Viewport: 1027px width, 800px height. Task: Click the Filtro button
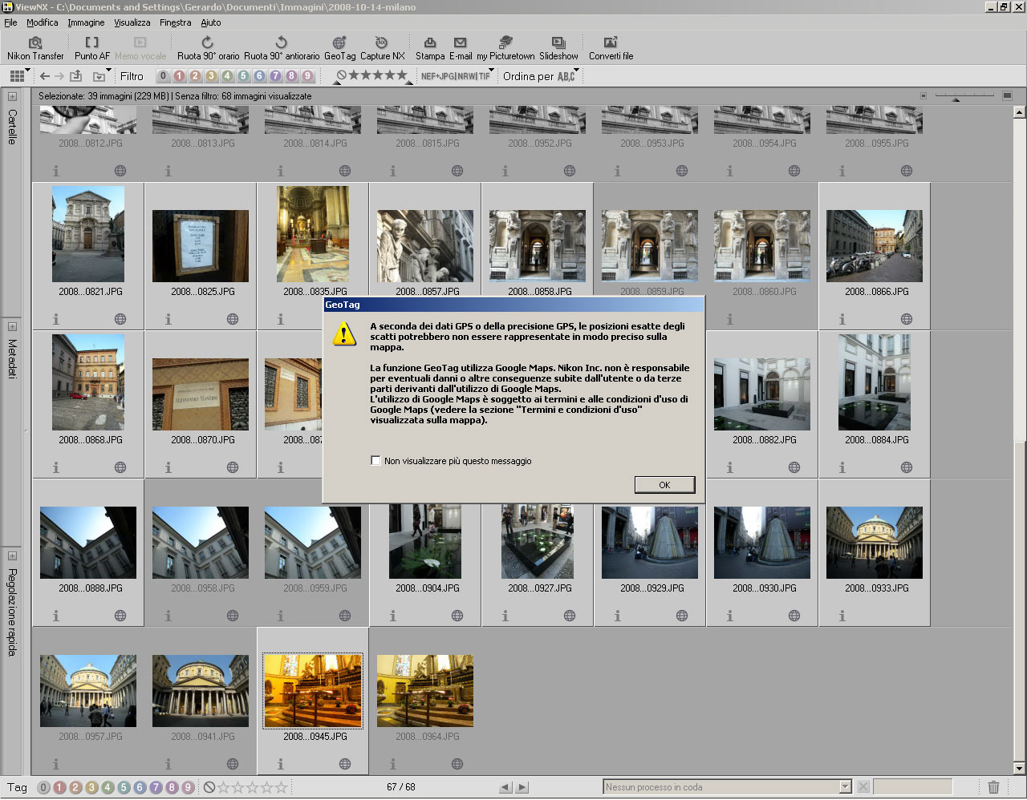(x=132, y=76)
